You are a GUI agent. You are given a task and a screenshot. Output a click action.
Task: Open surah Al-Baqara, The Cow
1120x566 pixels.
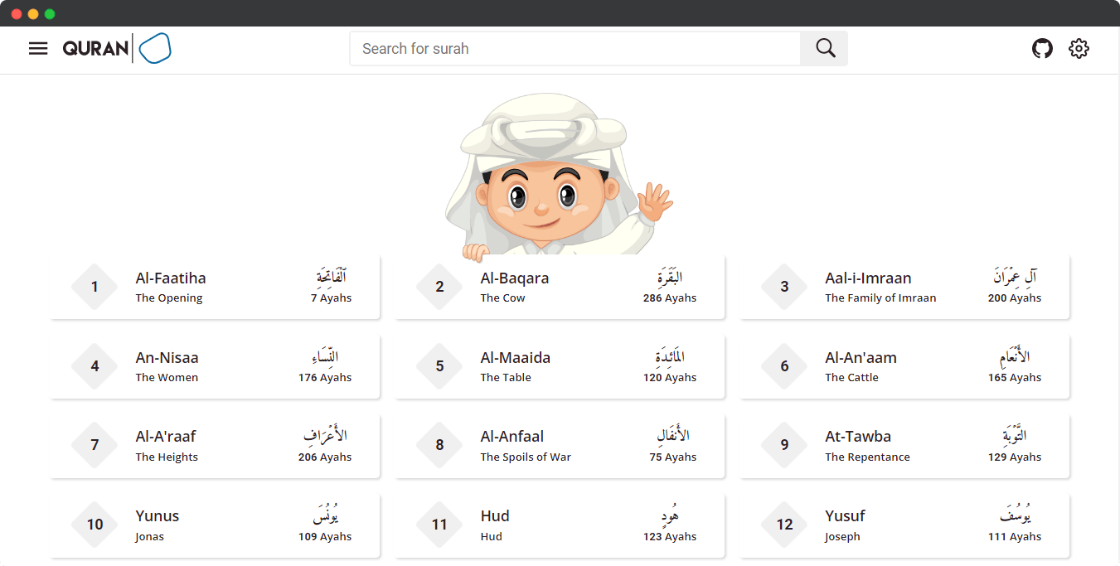(560, 287)
